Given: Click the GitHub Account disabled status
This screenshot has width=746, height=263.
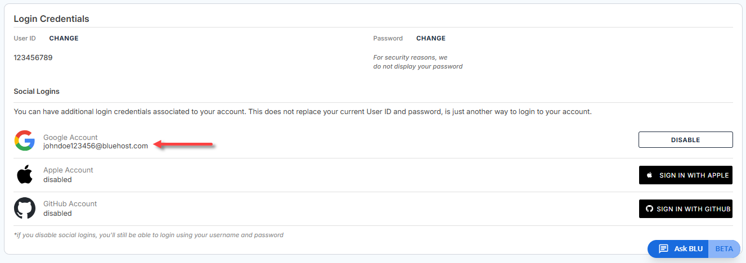Looking at the screenshot, I should 57,214.
